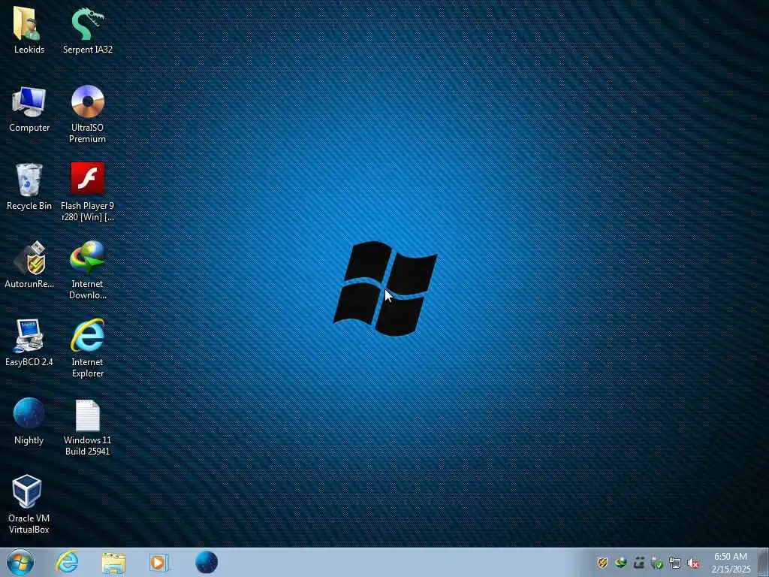Click the Safely Remove Hardware tray icon
The width and height of the screenshot is (769, 577).
coord(656,563)
